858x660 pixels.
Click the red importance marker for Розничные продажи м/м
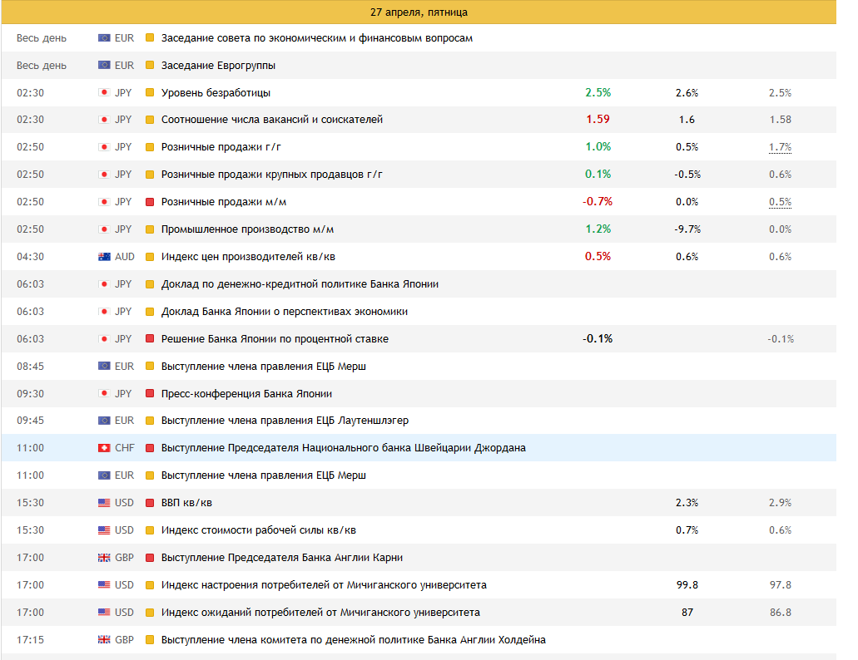(x=150, y=202)
